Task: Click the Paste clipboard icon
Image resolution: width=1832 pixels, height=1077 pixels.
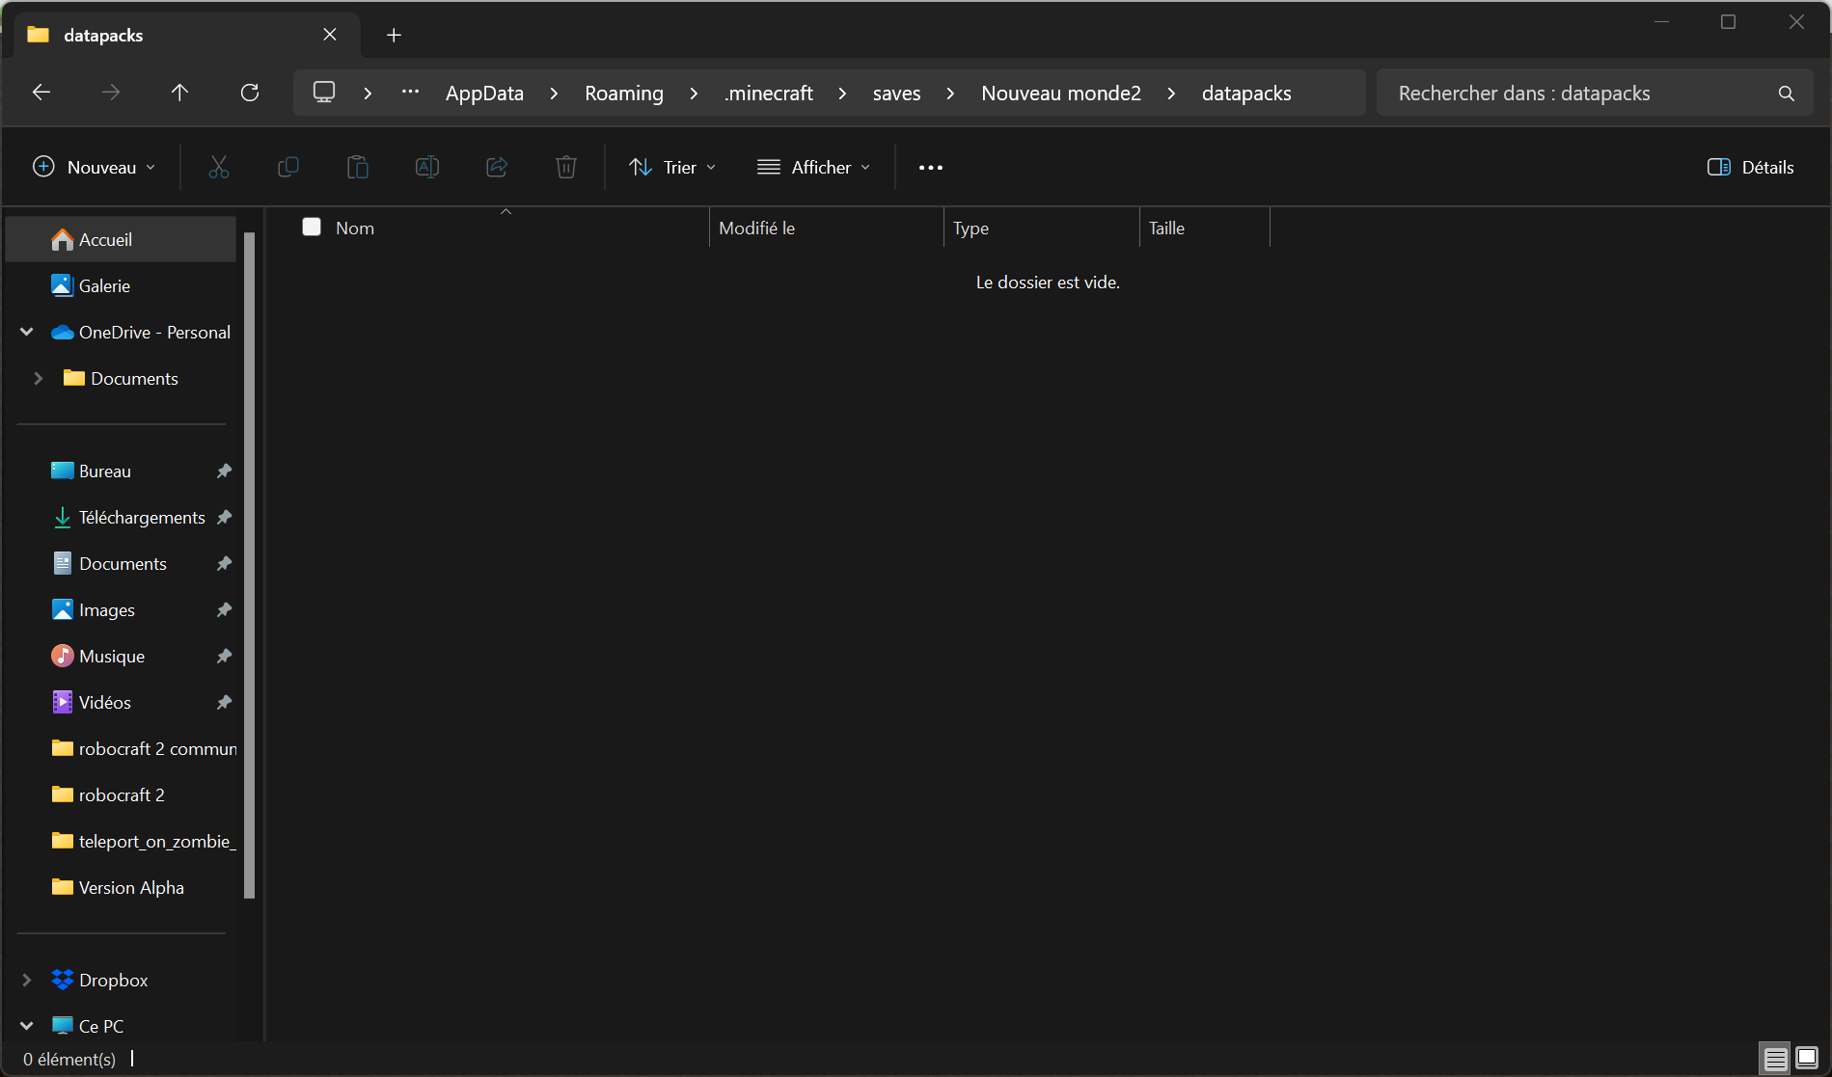Action: (358, 168)
